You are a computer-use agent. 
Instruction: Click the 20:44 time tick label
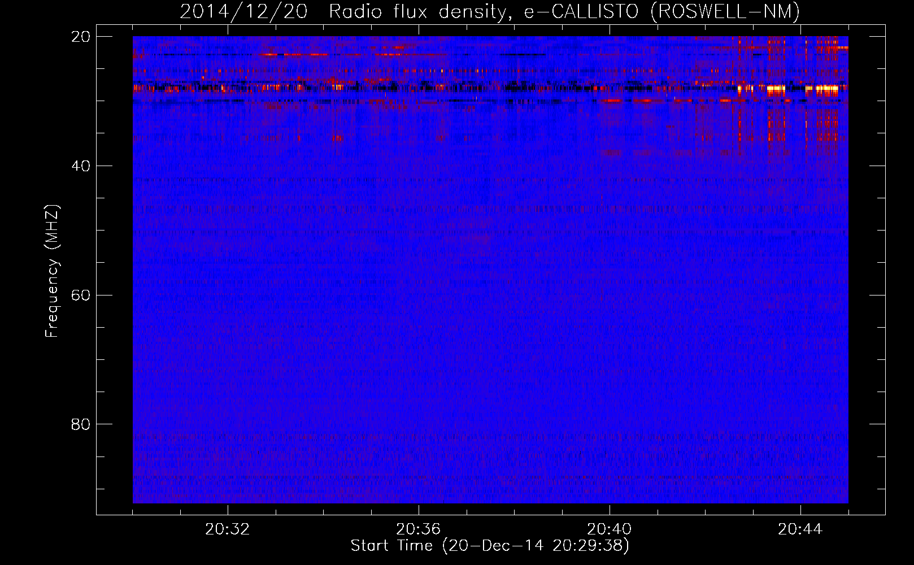pyautogui.click(x=800, y=529)
